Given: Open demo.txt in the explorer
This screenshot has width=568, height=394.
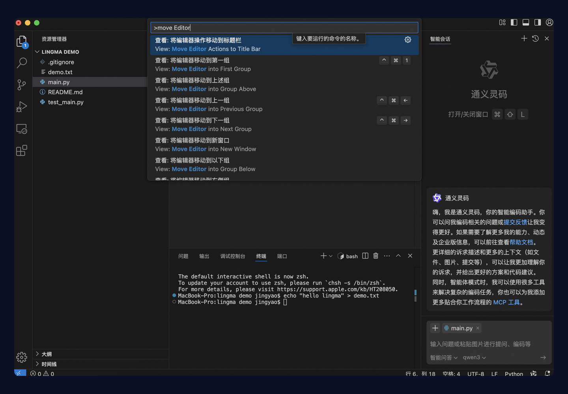Looking at the screenshot, I should point(60,72).
